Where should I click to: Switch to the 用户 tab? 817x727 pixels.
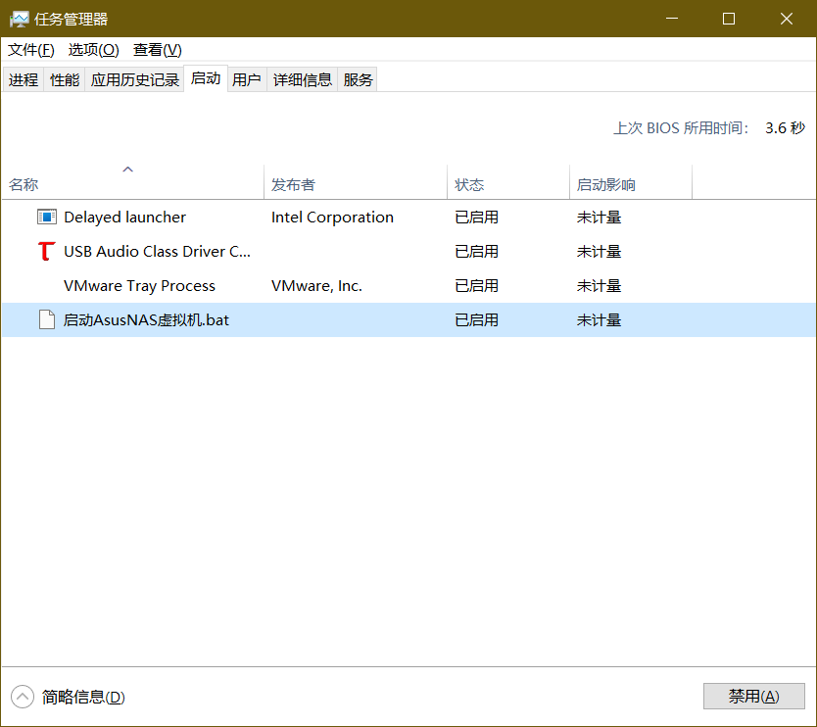[x=247, y=80]
